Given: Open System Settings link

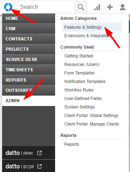Looking at the screenshot, I should point(79,107).
